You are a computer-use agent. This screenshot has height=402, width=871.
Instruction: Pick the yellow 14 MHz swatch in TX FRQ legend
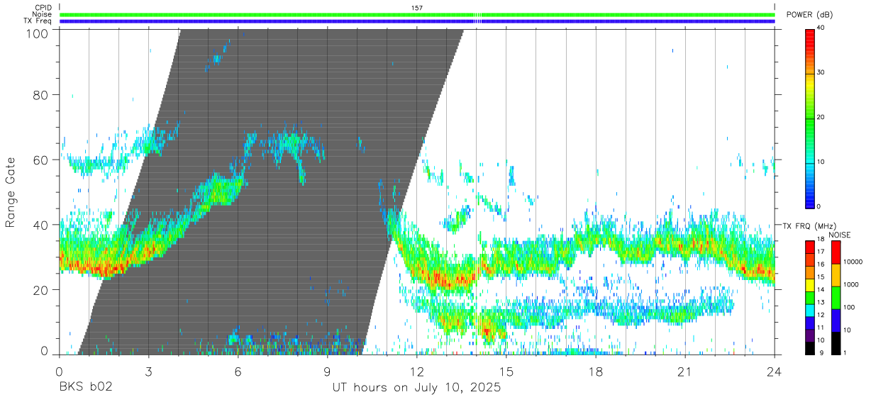tap(810, 284)
